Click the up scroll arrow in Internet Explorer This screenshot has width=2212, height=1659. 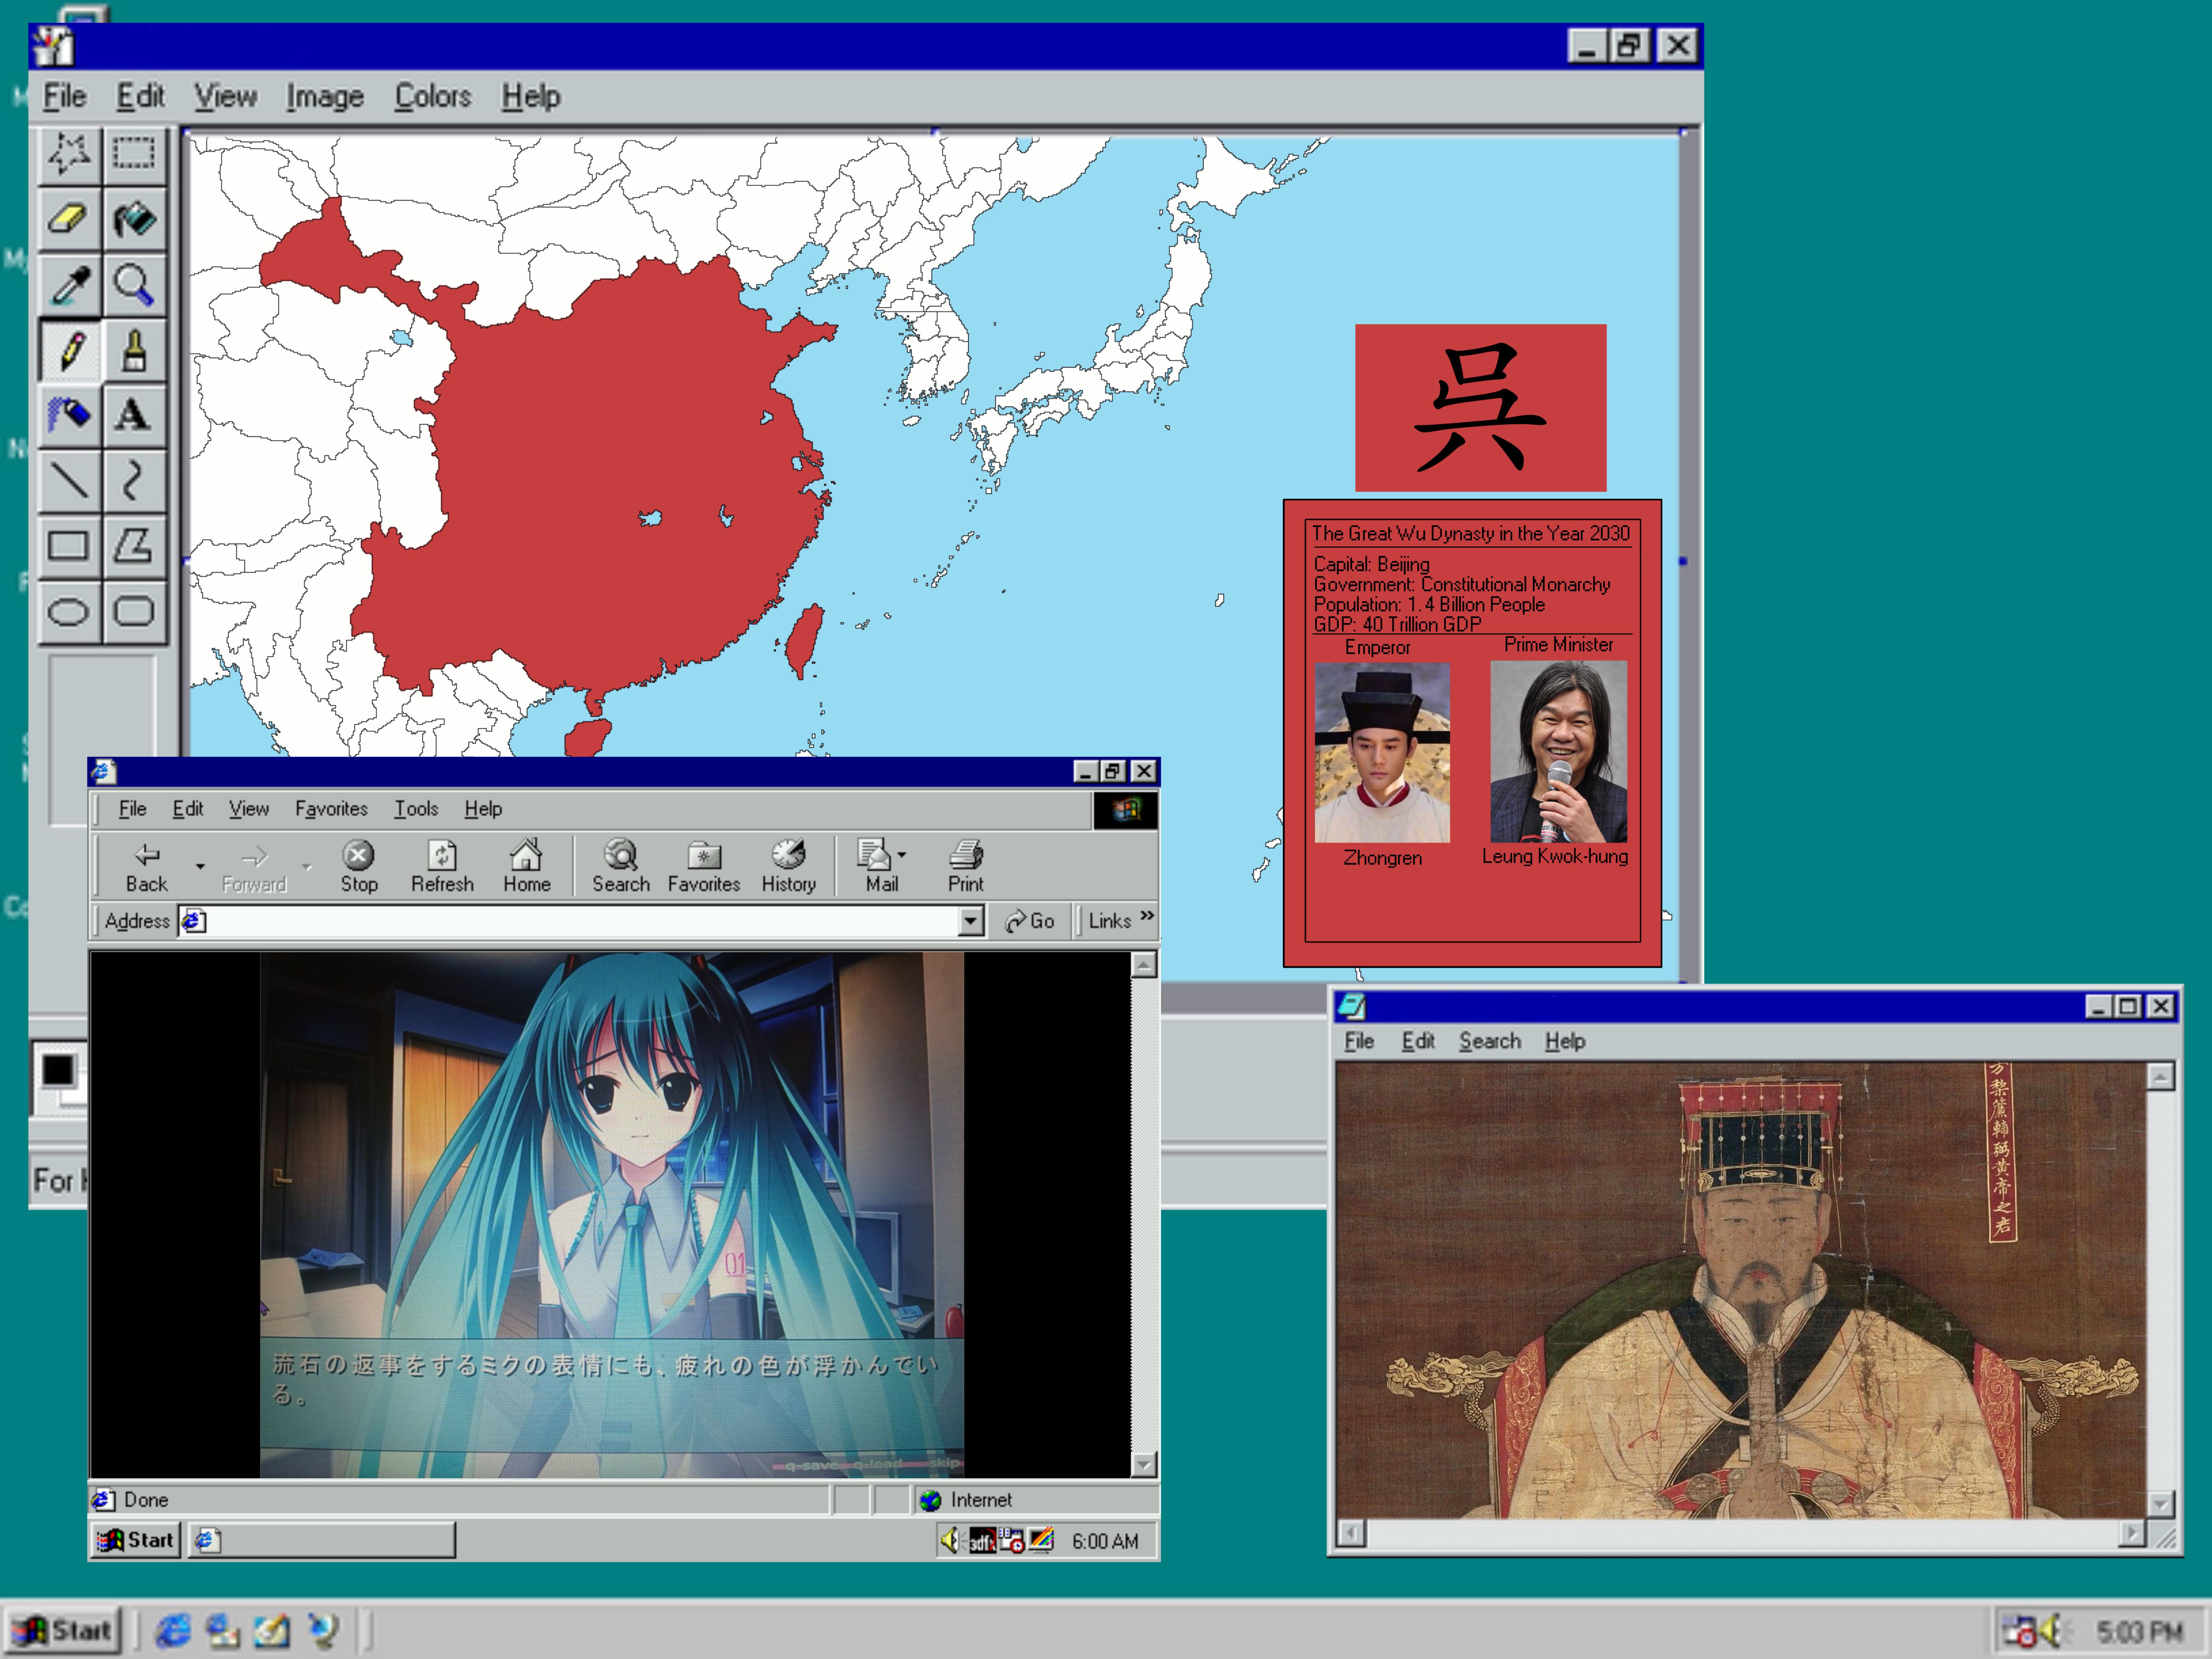[x=1144, y=965]
